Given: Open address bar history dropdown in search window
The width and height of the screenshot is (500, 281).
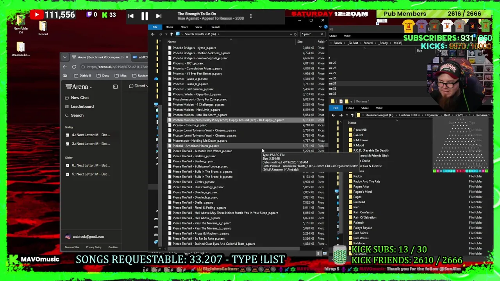Looking at the screenshot, I should click(291, 34).
